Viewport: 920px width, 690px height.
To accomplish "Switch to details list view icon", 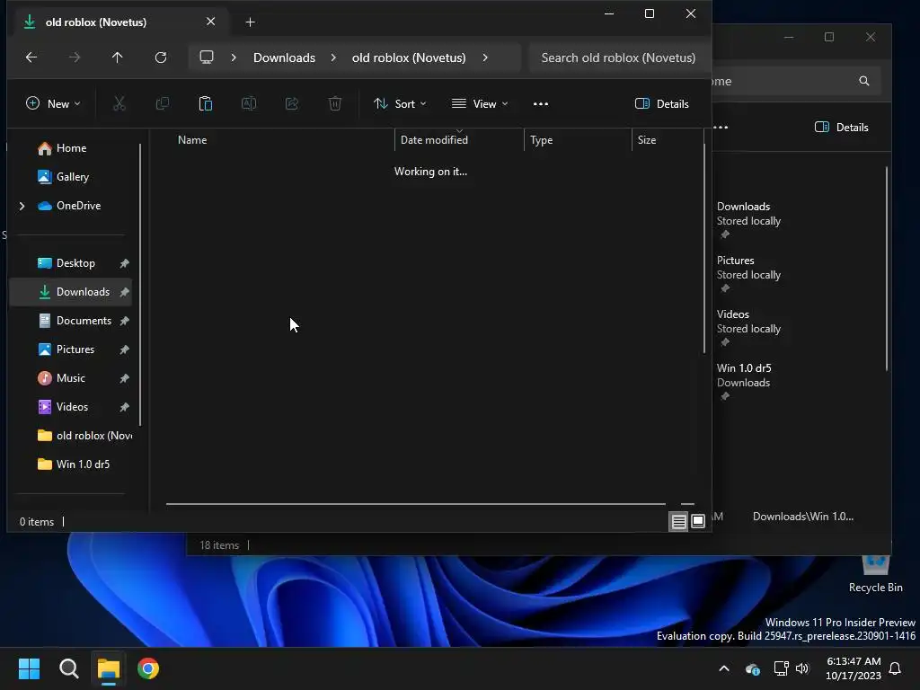I will pyautogui.click(x=679, y=521).
